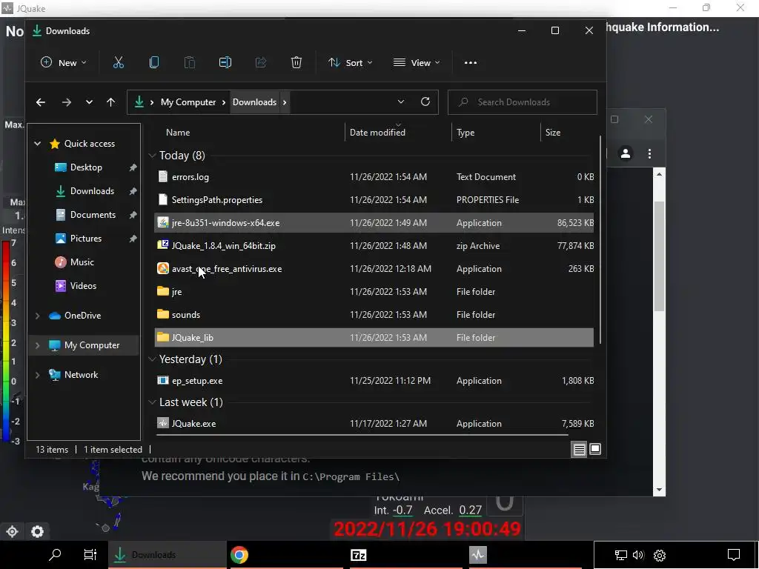The height and width of the screenshot is (569, 759).
Task: Open the See more ellipsis menu
Action: (x=471, y=62)
